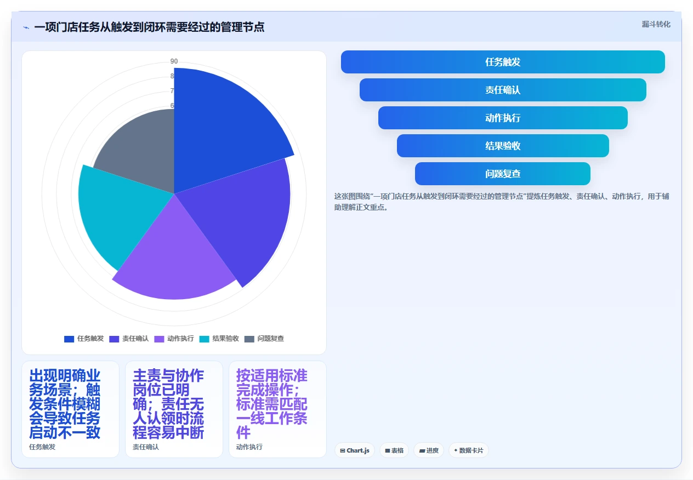Toggle 任务触发 series in chart legend
Image resolution: width=693 pixels, height=480 pixels.
(84, 339)
